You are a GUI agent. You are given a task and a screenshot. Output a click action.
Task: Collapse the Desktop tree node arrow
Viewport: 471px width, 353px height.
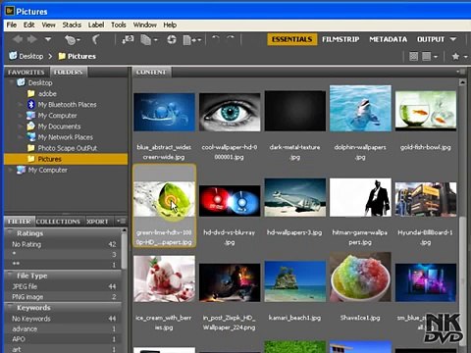(12, 82)
